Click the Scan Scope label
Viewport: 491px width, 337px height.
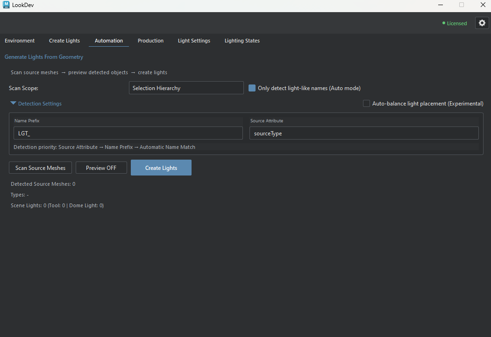click(23, 88)
